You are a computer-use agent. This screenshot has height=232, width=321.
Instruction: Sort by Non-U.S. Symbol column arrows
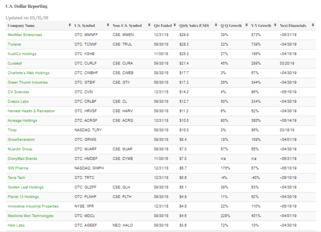point(149,25)
